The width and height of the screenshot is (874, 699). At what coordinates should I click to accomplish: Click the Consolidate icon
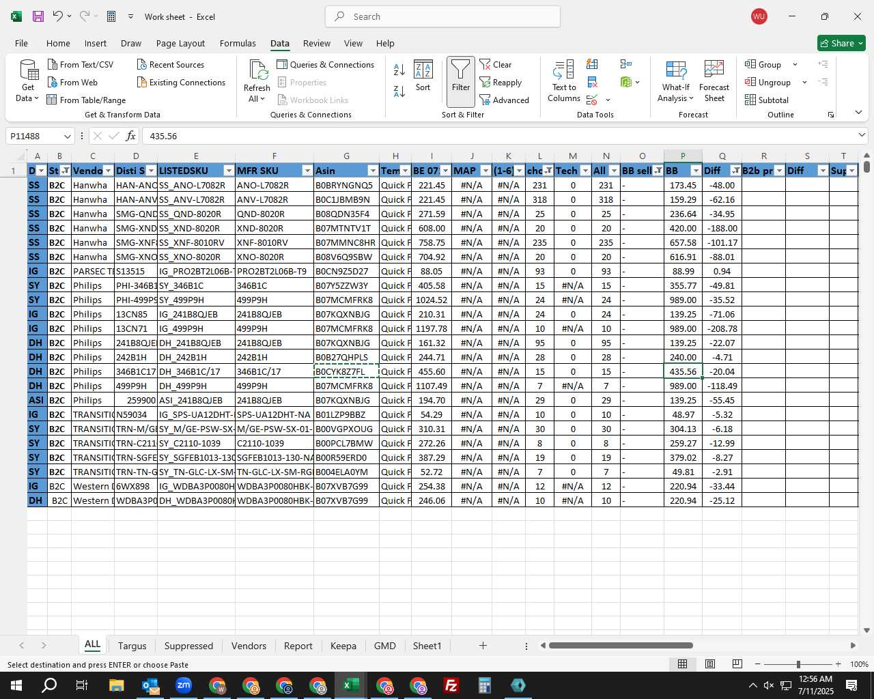click(x=626, y=64)
